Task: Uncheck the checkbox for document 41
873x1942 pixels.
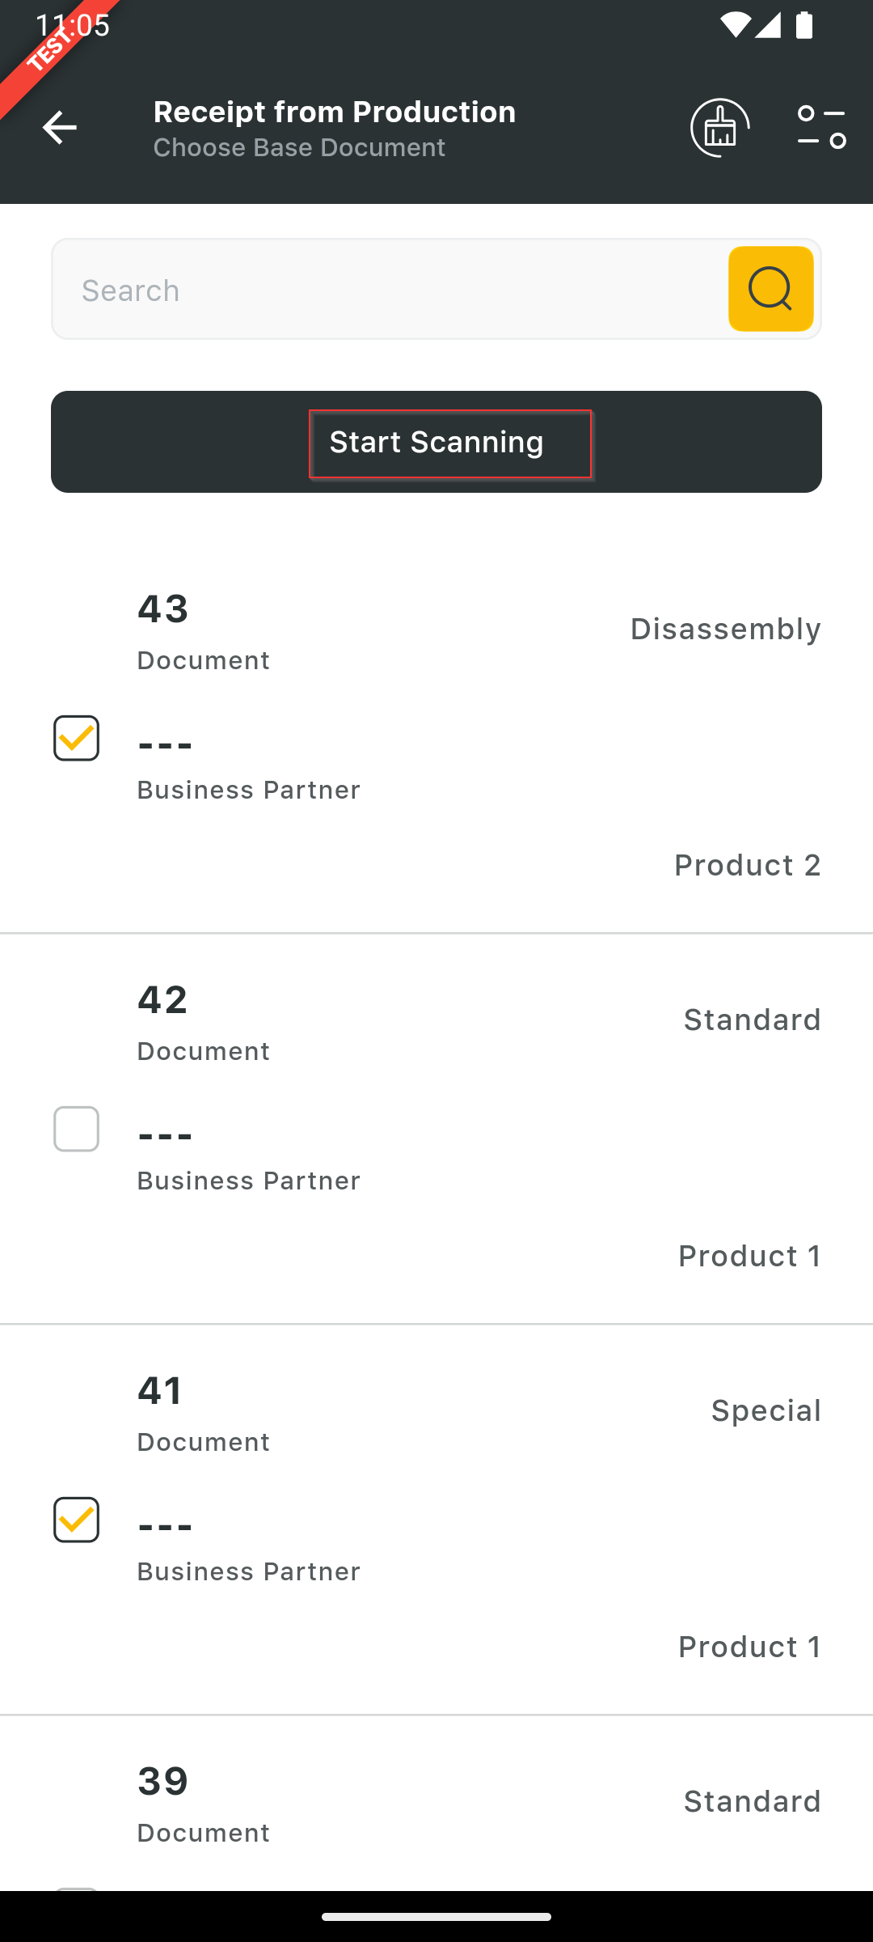Action: [x=77, y=1520]
